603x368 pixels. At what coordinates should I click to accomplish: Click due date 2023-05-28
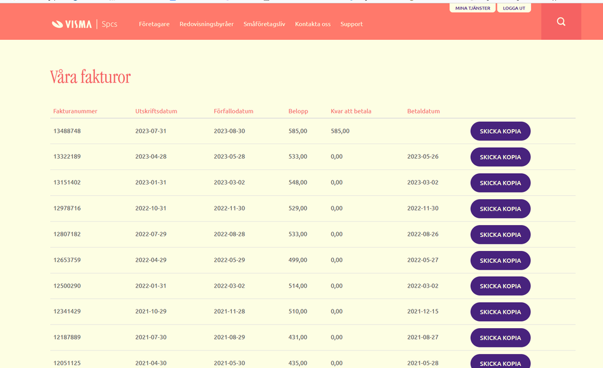[x=229, y=156]
